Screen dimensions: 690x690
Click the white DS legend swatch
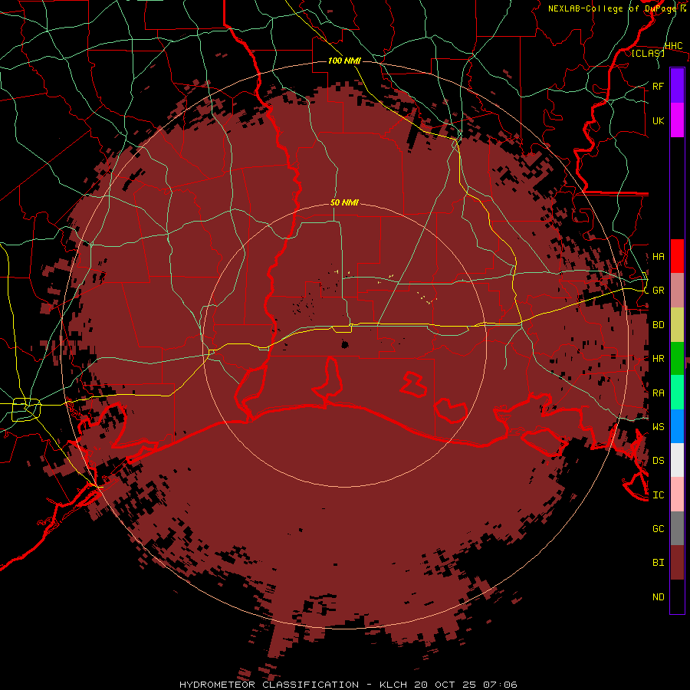click(677, 460)
